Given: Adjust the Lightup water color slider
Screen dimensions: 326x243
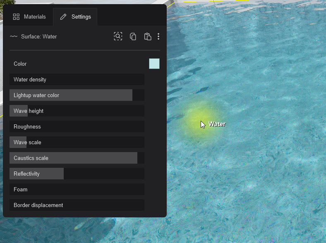Looking at the screenshot, I should coord(77,95).
